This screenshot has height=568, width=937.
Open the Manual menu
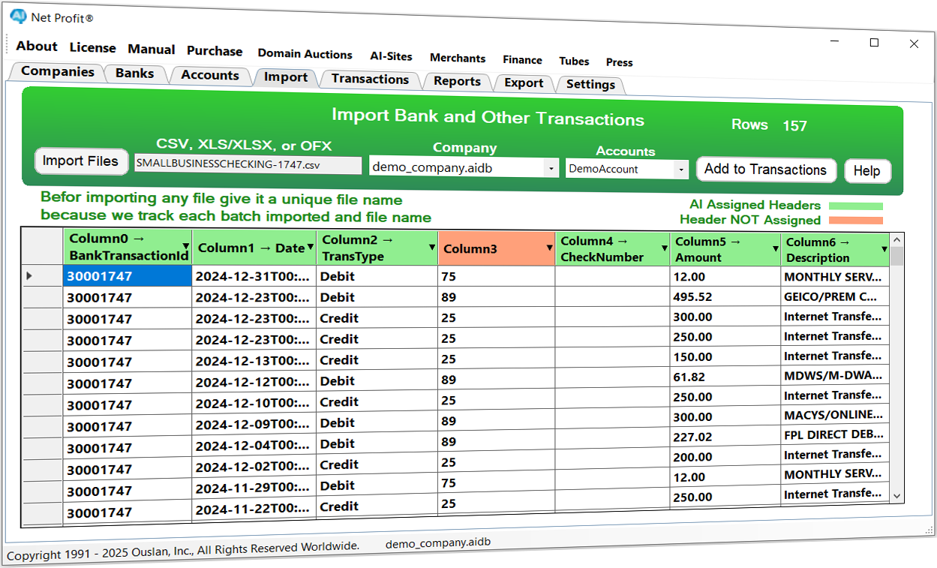(x=152, y=49)
